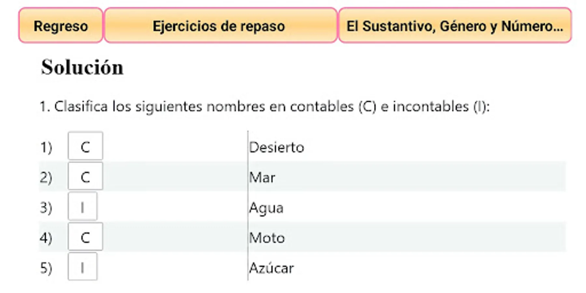Click the word Azúcar
Image resolution: width=586 pixels, height=293 pixels.
pyautogui.click(x=272, y=268)
